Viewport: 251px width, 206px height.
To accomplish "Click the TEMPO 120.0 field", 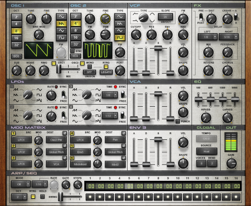I will 206,139.
